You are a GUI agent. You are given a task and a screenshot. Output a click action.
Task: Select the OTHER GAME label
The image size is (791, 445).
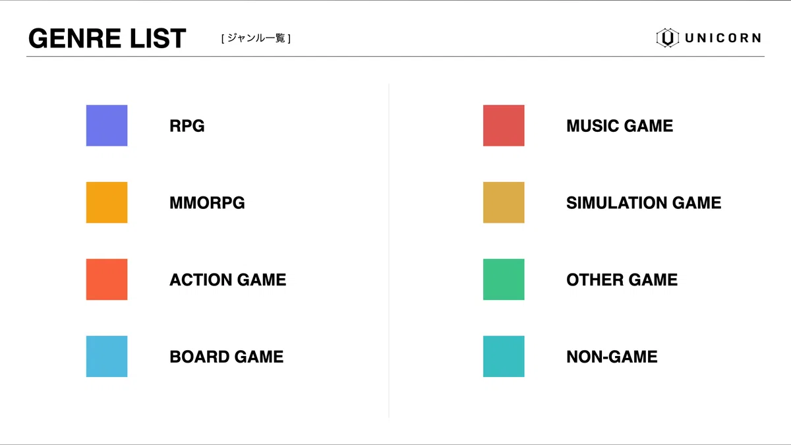(622, 280)
